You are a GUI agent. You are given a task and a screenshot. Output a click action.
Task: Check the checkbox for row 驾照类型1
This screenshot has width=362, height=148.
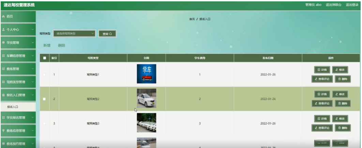click(x=45, y=75)
